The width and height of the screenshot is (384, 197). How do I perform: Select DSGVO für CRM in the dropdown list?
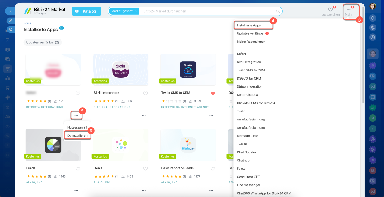249,78
